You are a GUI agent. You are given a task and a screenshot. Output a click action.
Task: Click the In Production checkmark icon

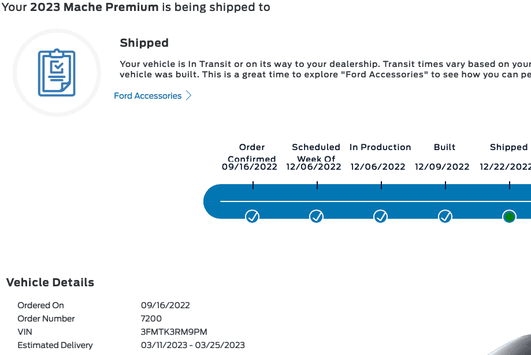[x=381, y=216]
